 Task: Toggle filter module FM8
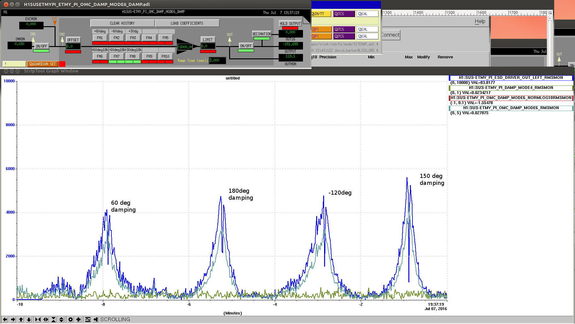[133, 56]
